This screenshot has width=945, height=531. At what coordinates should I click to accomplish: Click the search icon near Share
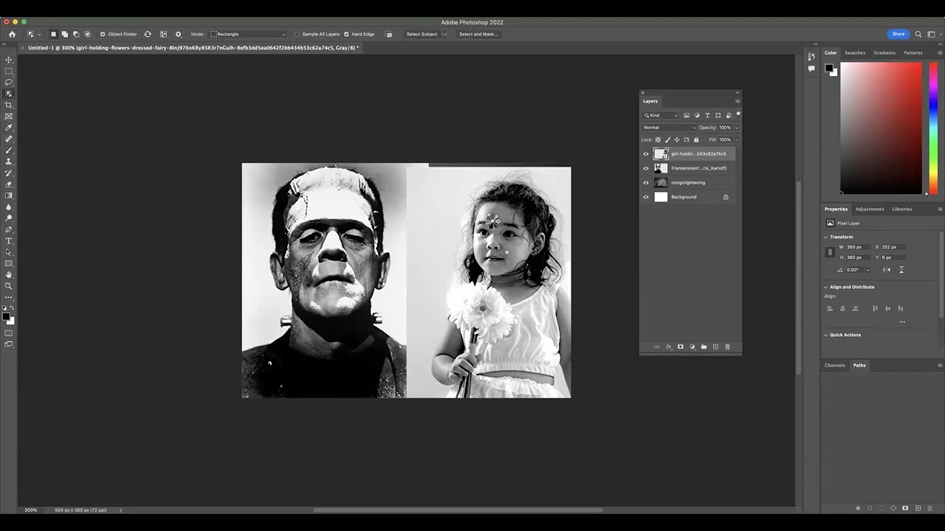click(x=918, y=34)
